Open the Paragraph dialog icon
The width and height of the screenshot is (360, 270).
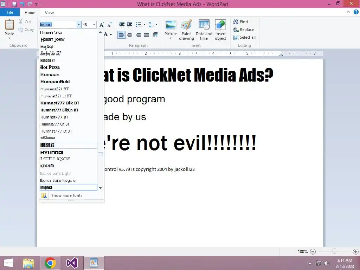pos(155,35)
